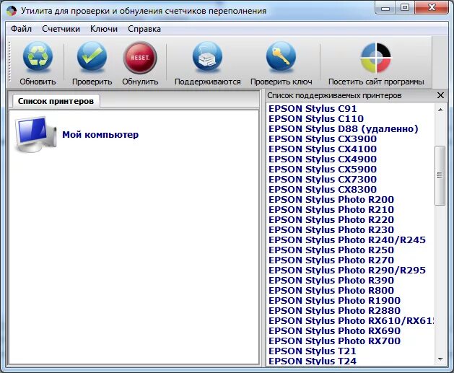Select EPSON Stylus CX4100 entry
454x373 pixels.
(x=323, y=149)
